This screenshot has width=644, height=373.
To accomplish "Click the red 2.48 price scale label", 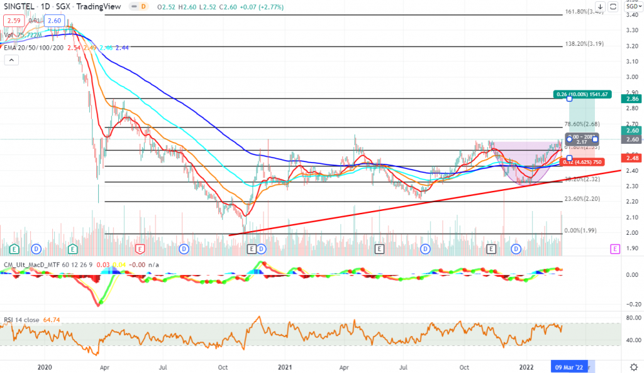I will pos(633,158).
